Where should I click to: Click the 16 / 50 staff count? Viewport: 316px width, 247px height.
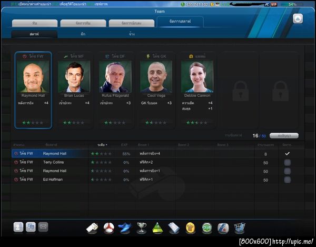(259, 136)
